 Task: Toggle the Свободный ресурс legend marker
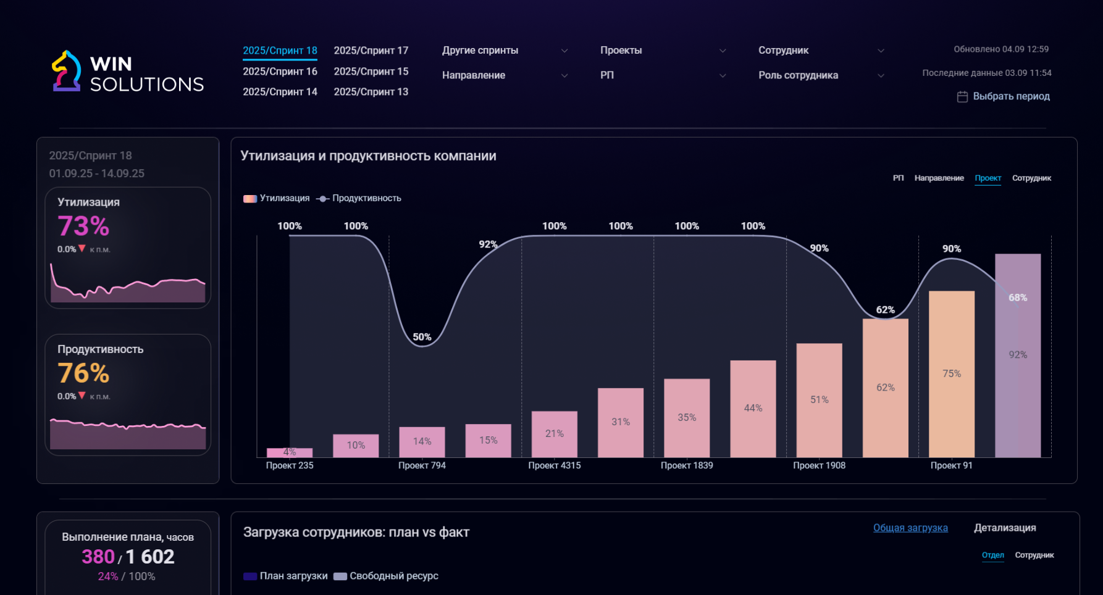click(x=340, y=576)
